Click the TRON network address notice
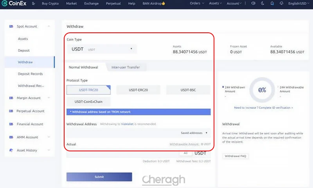The width and height of the screenshot is (313, 188). click(139, 112)
